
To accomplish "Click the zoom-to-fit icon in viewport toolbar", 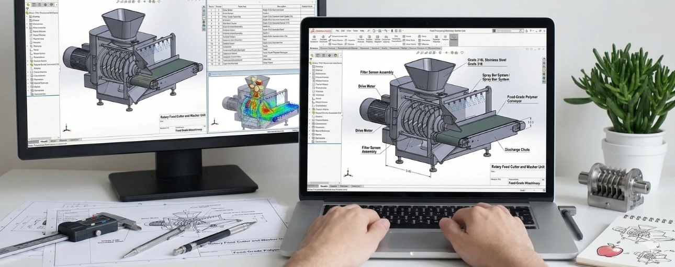I will [419, 53].
